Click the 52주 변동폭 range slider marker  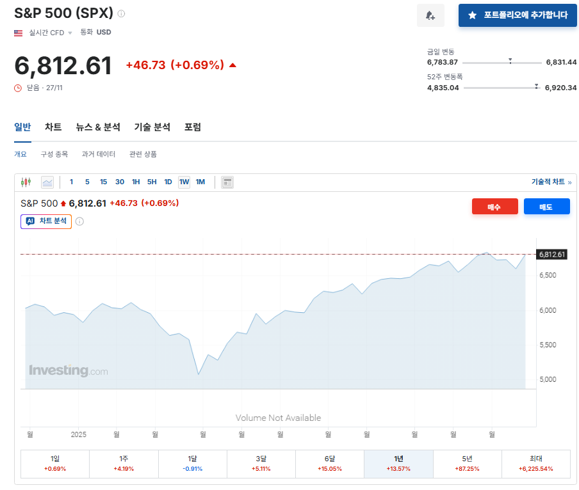(537, 86)
